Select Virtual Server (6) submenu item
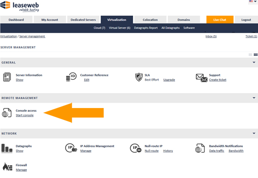This screenshot has width=258, height=178. click(120, 28)
